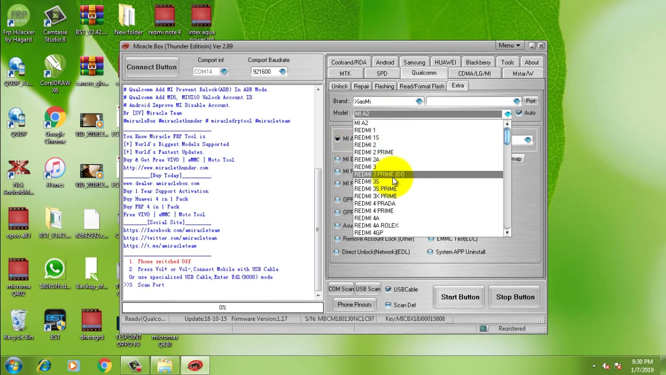Switch to the HUAWEI tab

coord(445,63)
